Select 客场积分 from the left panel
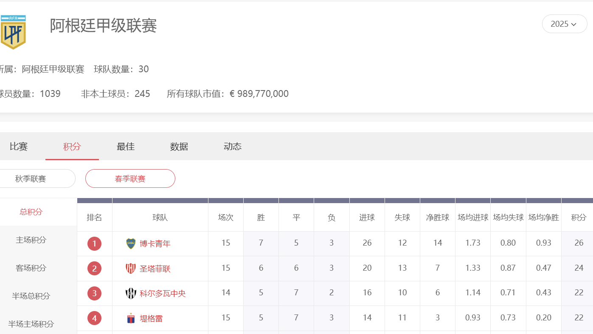This screenshot has width=593, height=334. tap(31, 268)
